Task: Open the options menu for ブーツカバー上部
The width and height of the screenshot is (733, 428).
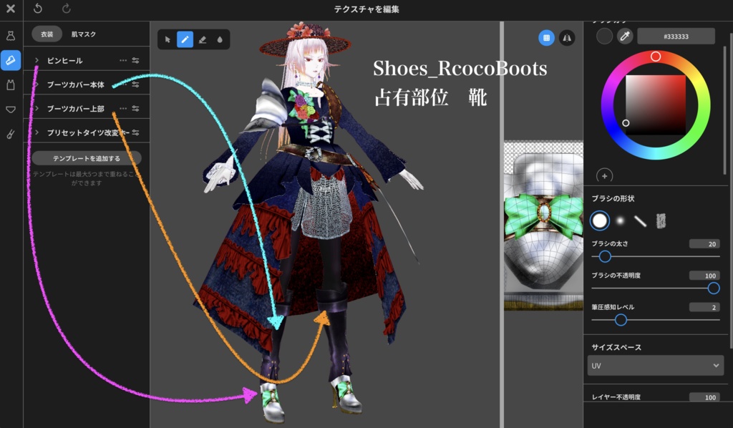Action: (123, 107)
